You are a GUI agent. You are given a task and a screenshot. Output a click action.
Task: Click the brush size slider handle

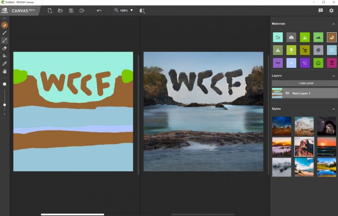click(5, 105)
